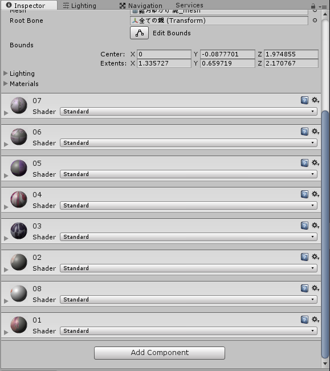Open help reference for material 02
The height and width of the screenshot is (371, 330).
(x=304, y=257)
